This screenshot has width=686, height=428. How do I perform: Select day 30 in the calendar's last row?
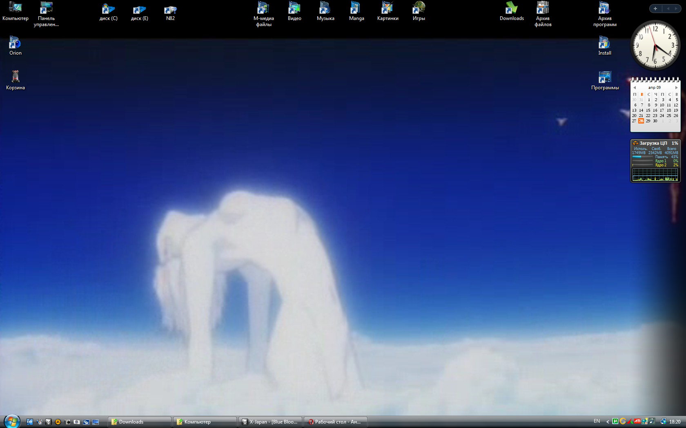click(655, 121)
